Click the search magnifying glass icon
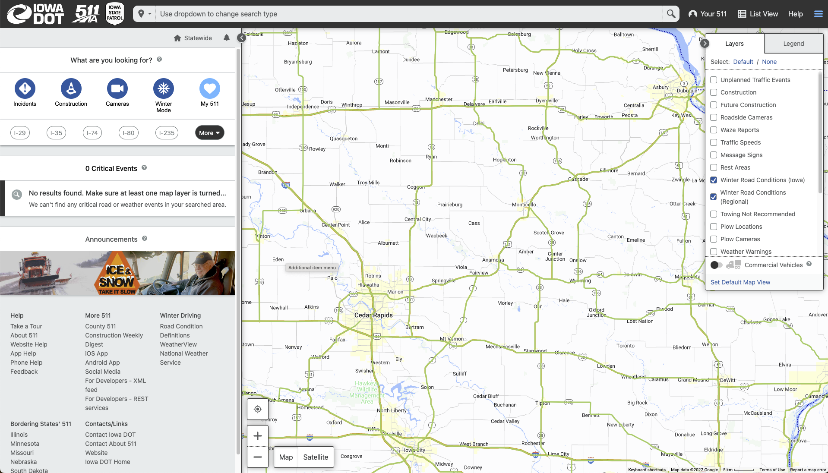828x473 pixels. (670, 14)
